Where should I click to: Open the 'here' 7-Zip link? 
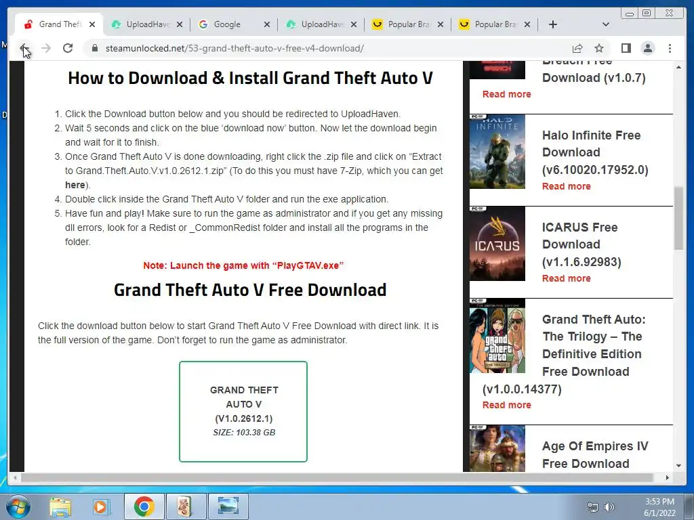point(75,186)
